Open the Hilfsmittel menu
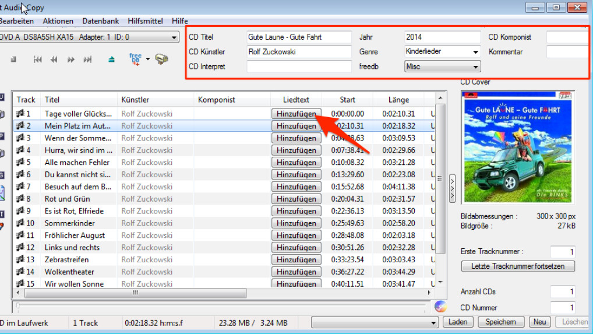 pyautogui.click(x=145, y=21)
